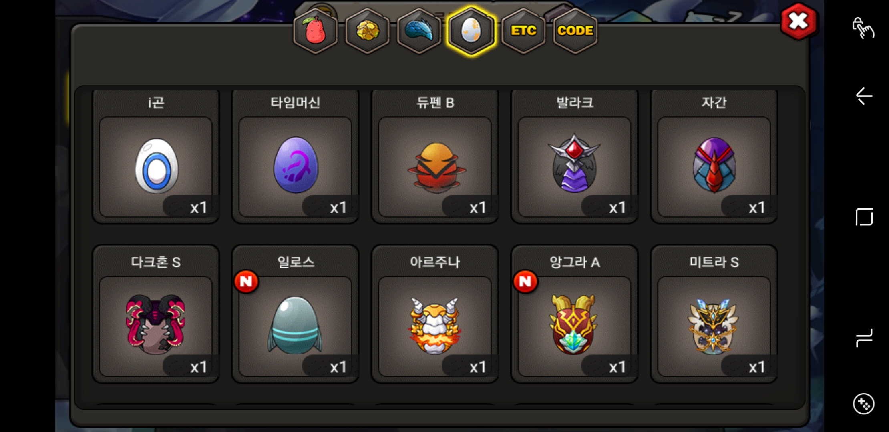
Task: Open the fruit food inventory tab
Action: (316, 31)
